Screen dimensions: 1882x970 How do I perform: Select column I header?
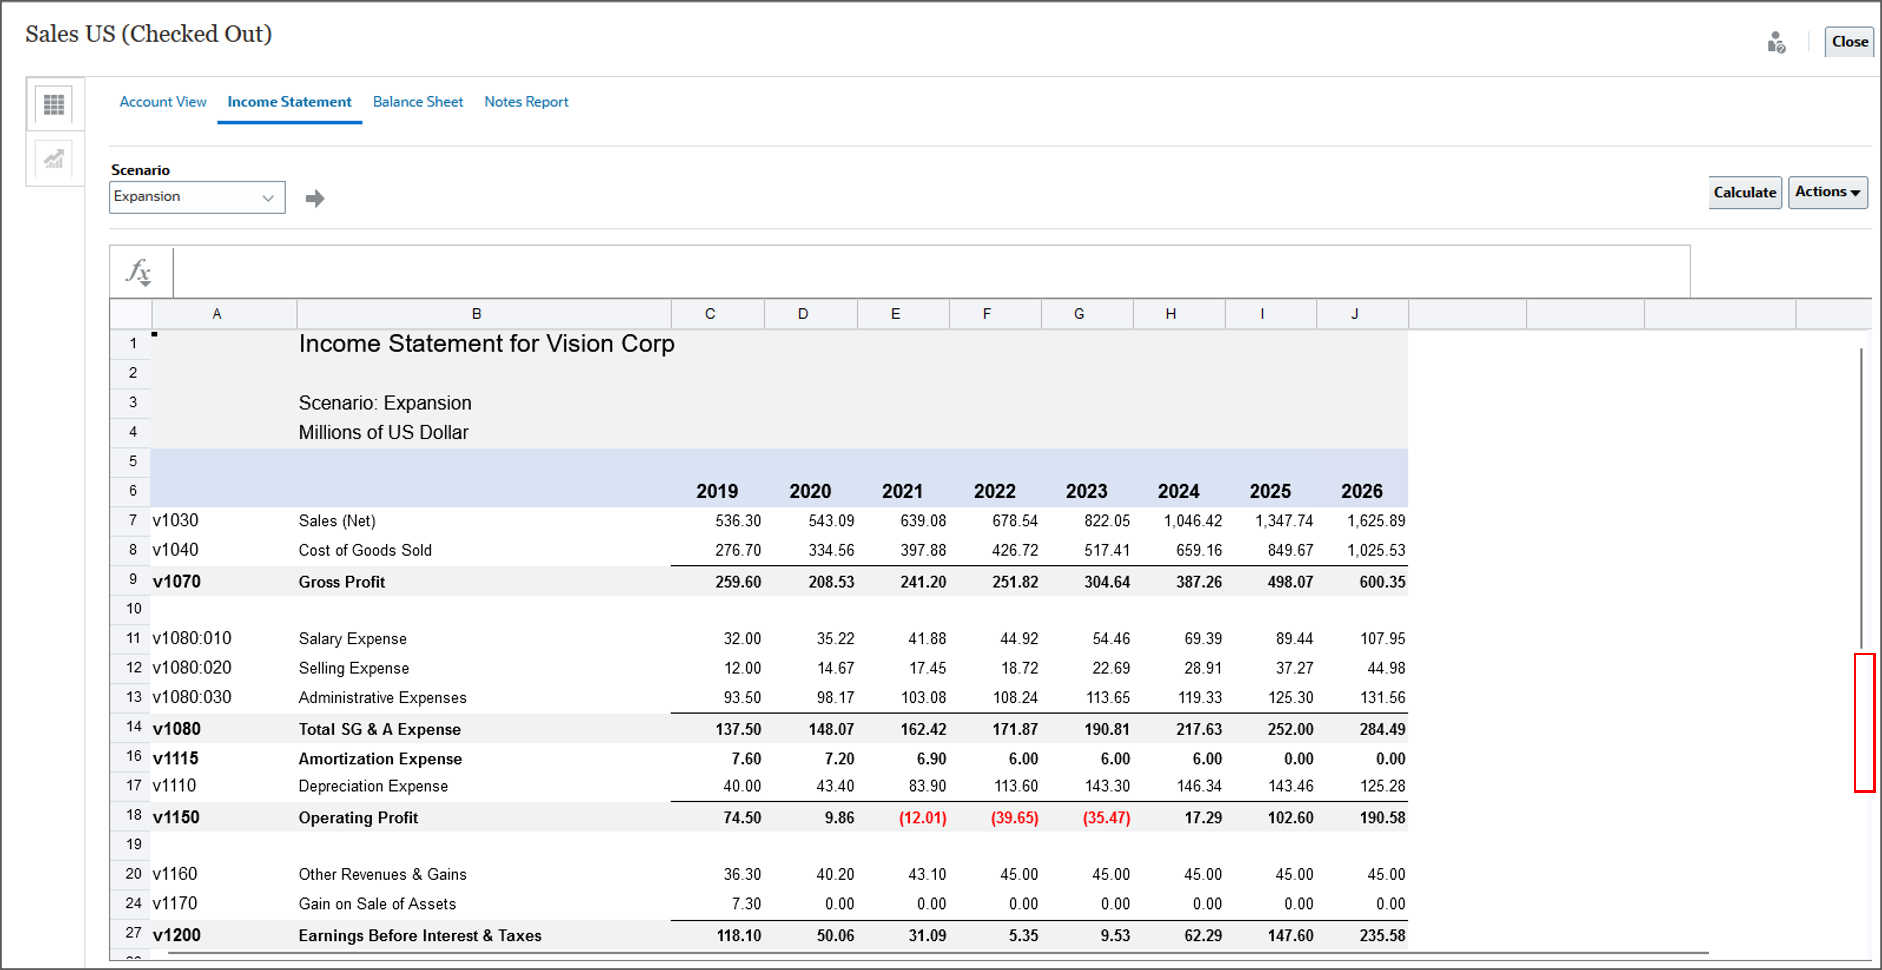click(1270, 313)
